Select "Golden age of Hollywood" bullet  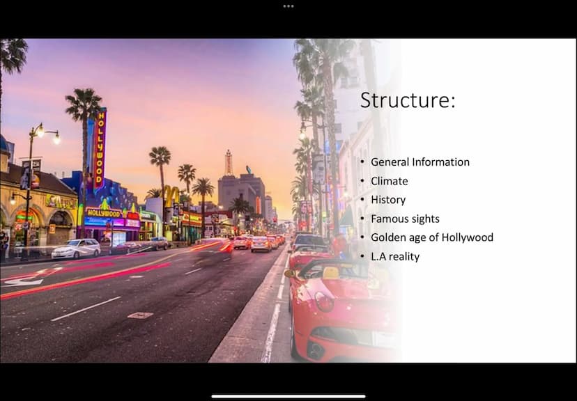(432, 237)
